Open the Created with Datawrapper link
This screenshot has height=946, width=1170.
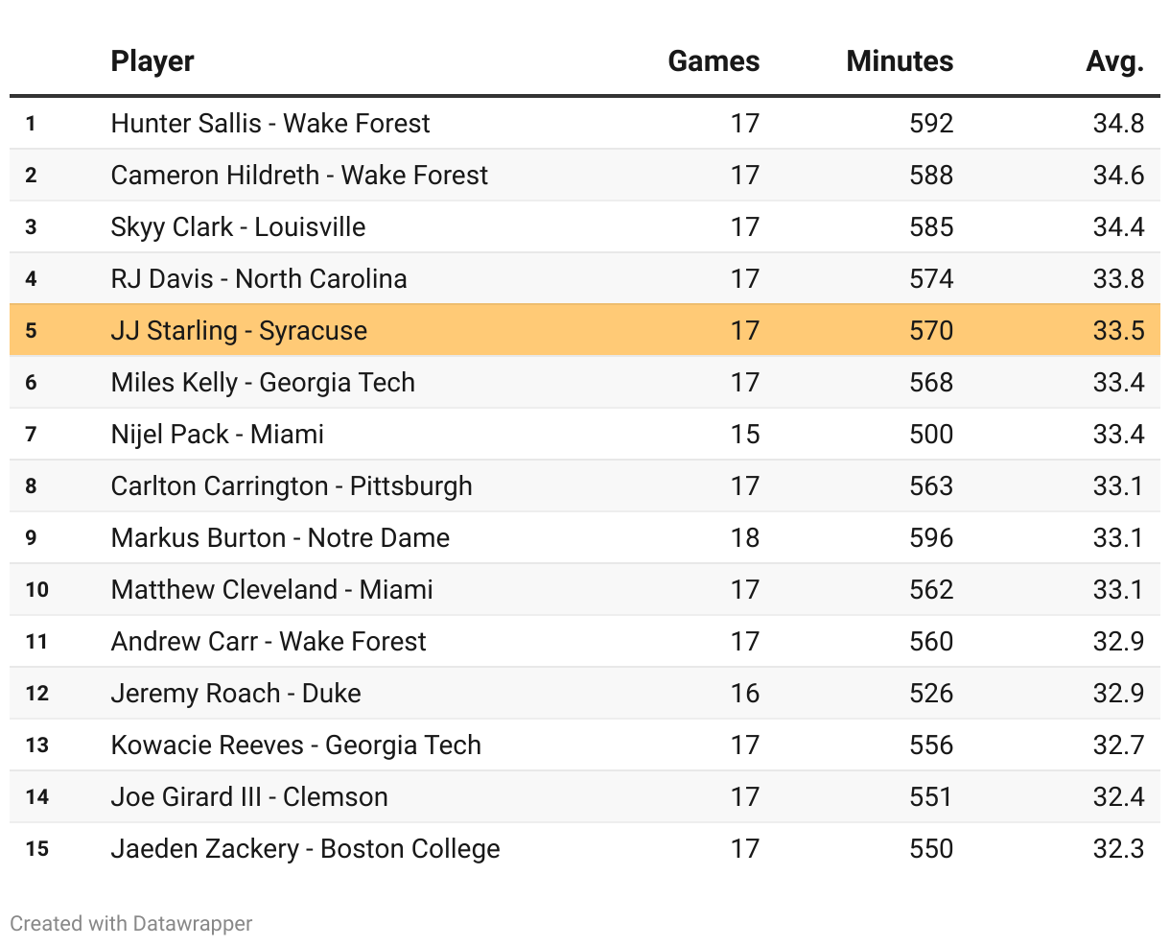[131, 924]
